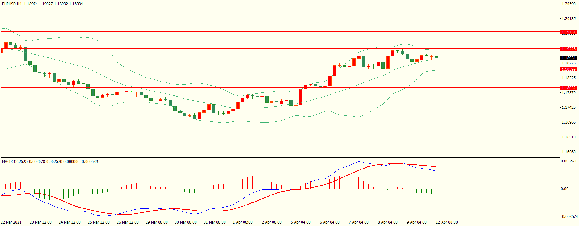This screenshot has height=226, width=579.
Task: Select the 1 Apr 08:00 time label
Action: pos(242,222)
